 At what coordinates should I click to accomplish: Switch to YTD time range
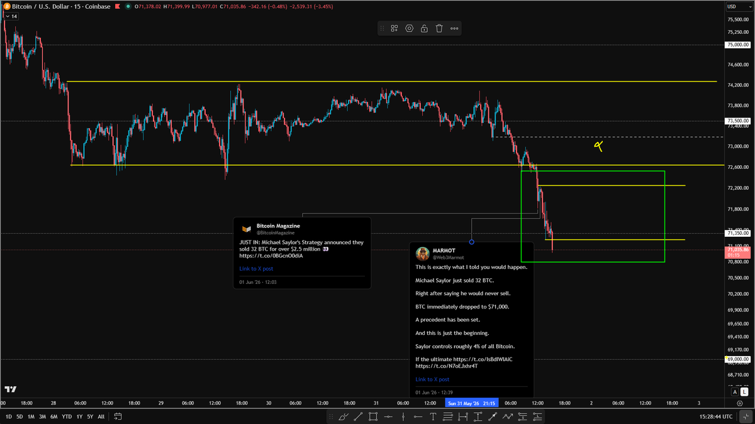click(67, 416)
